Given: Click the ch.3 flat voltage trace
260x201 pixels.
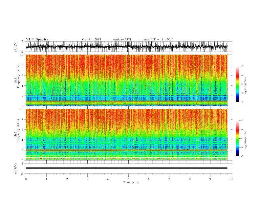Looking at the screenshot, I should [x=126, y=168].
